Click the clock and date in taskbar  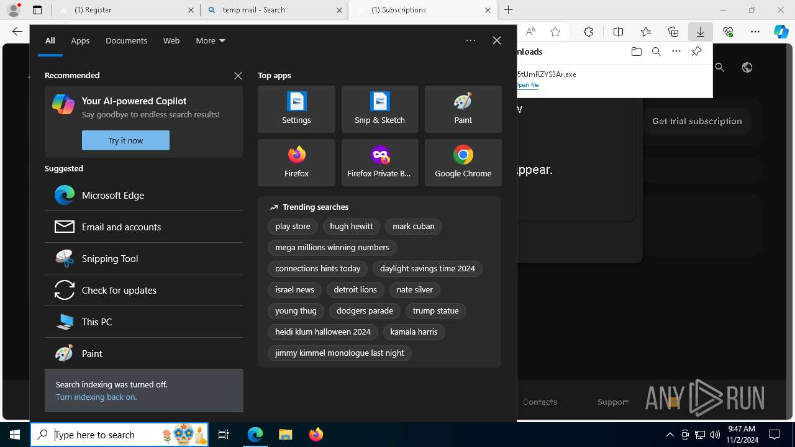[741, 435]
